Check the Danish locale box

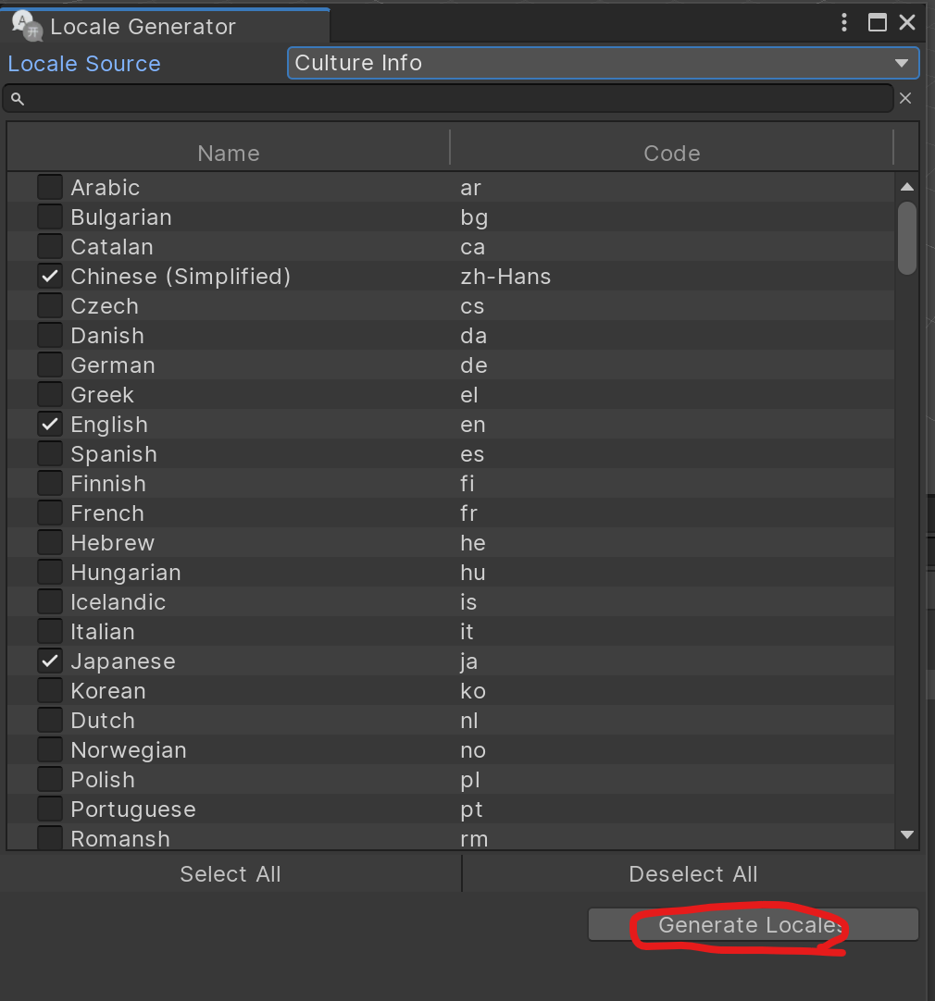(50, 335)
